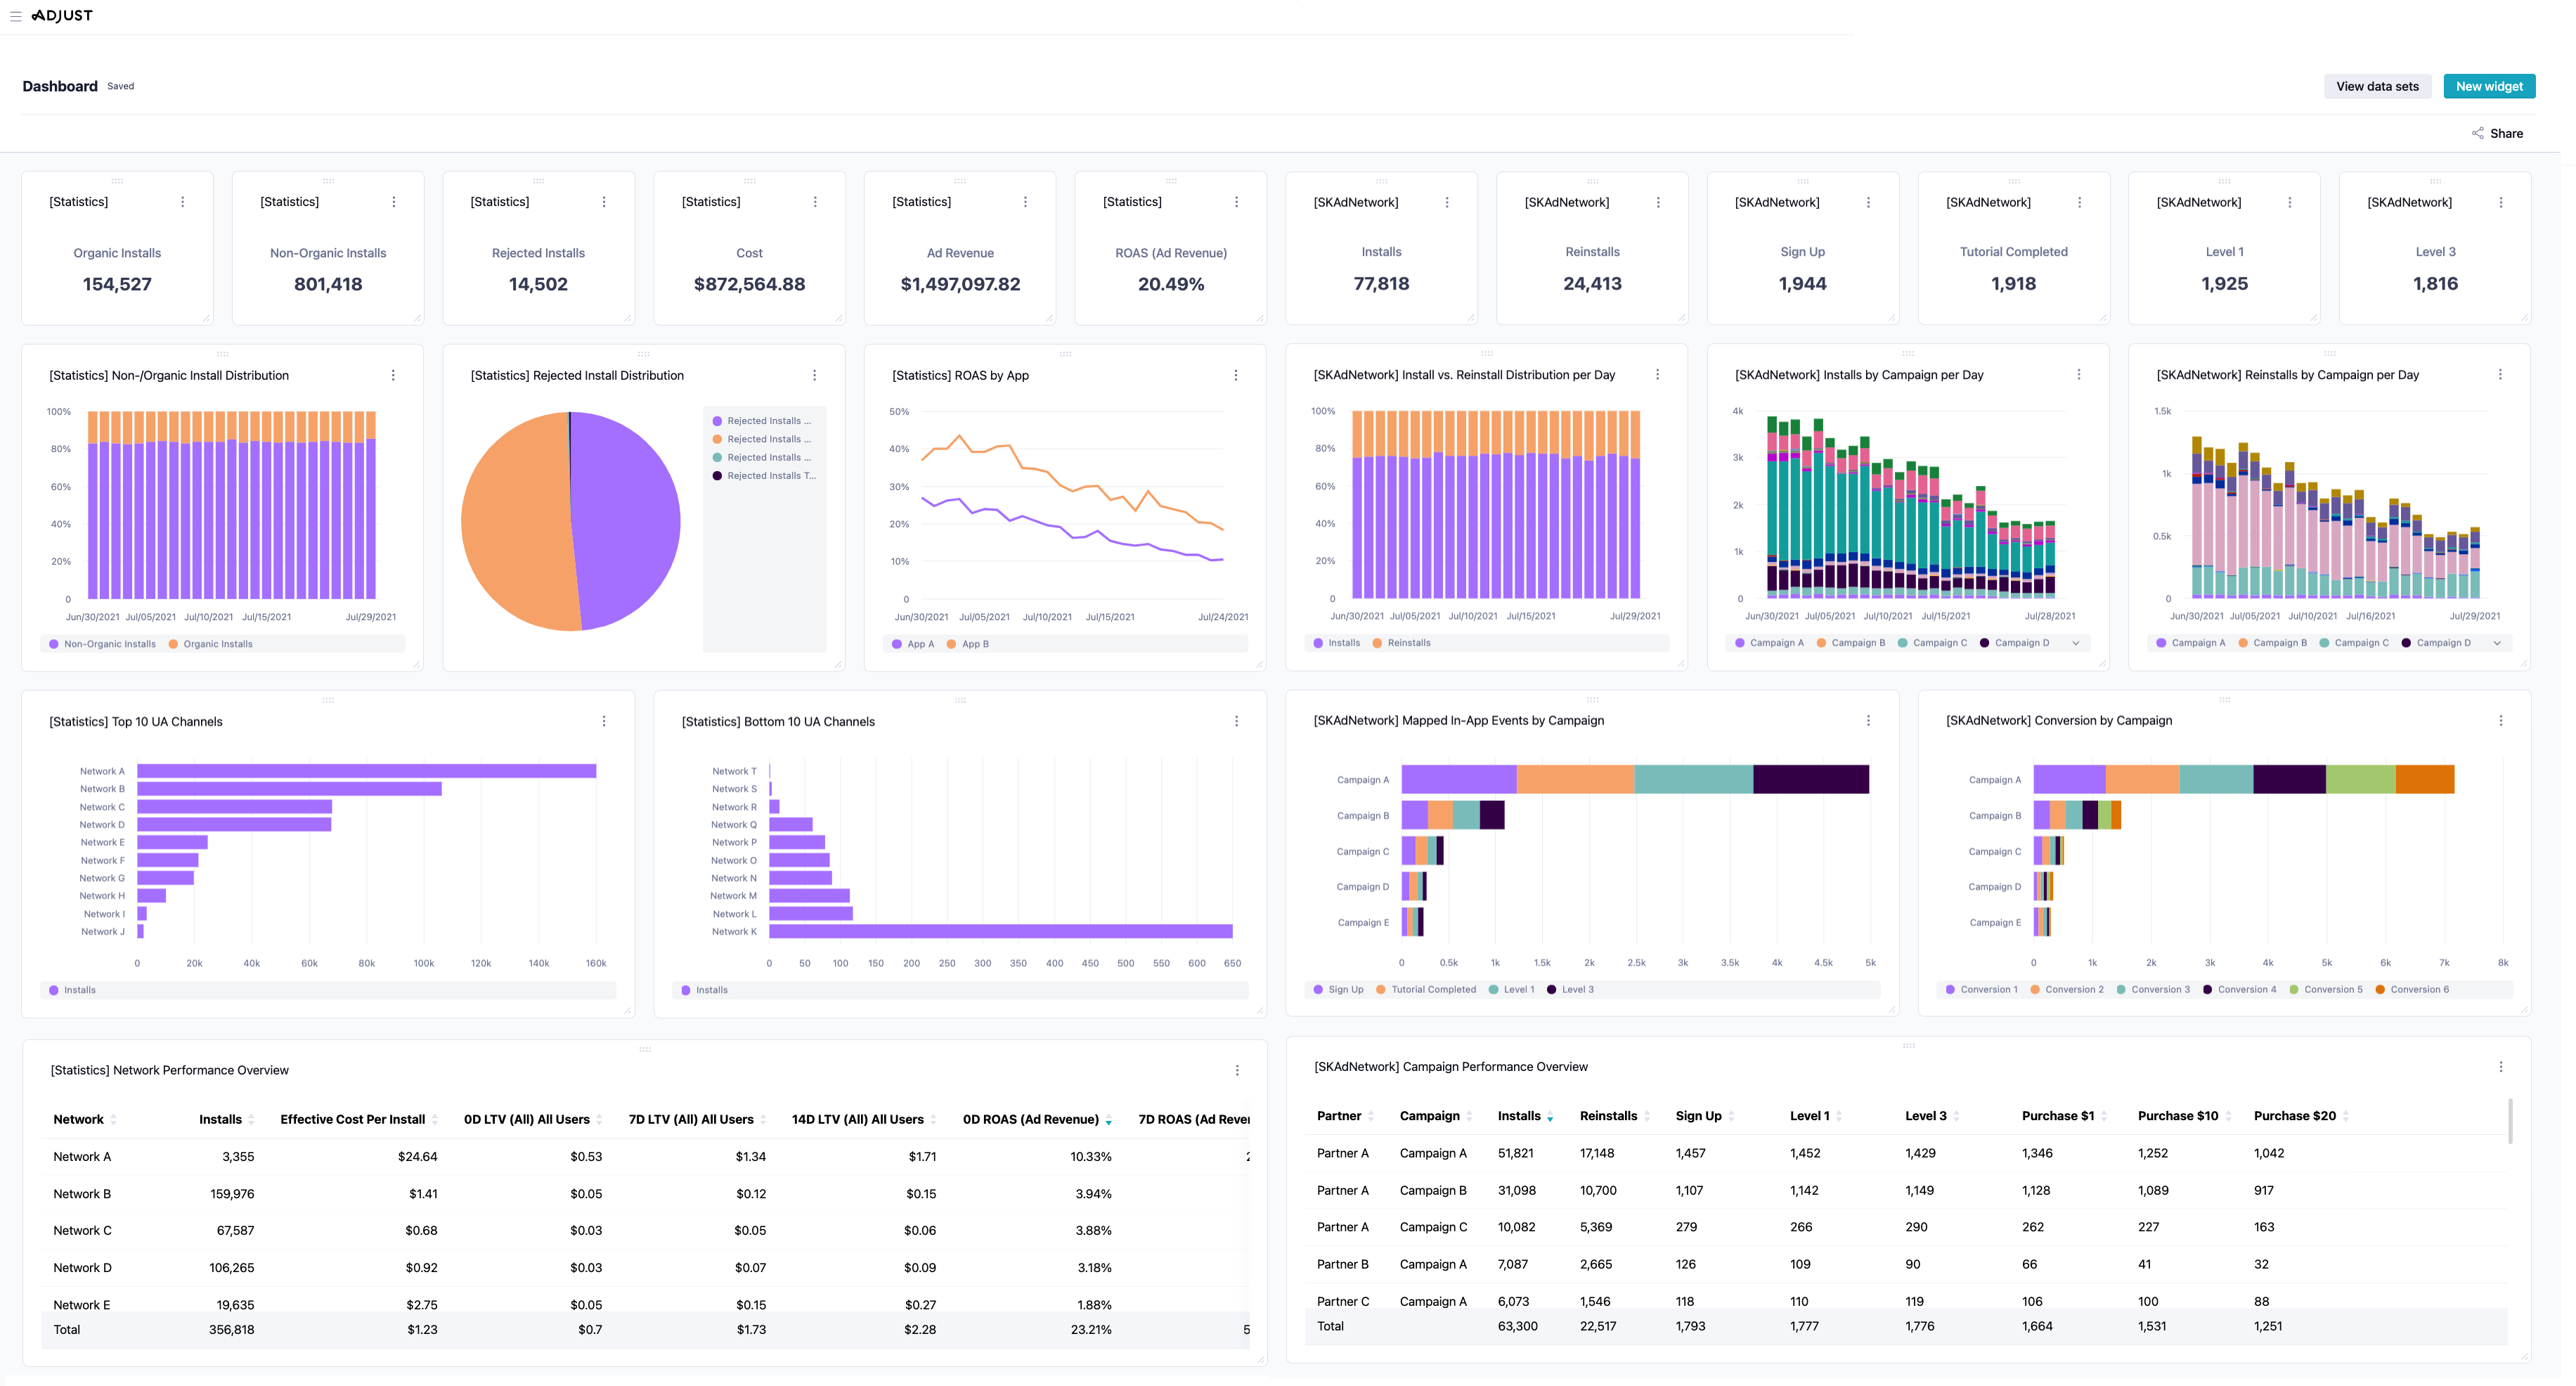Open kebab menu on SKAdNetwork Level 3 widget
The image size is (2576, 1386).
(2501, 202)
